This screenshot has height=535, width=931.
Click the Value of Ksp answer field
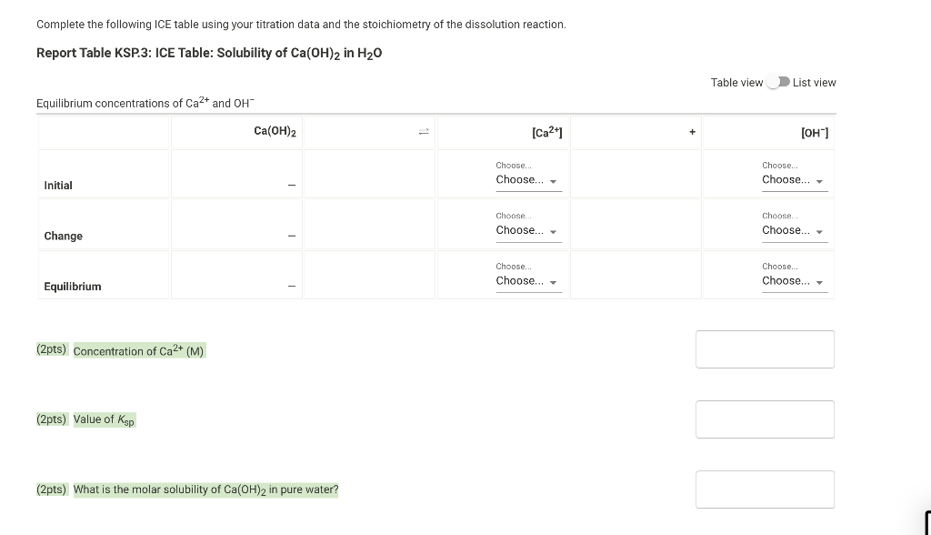[x=765, y=419]
